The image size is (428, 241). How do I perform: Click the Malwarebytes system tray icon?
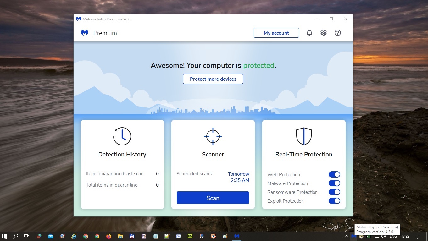pos(354,236)
